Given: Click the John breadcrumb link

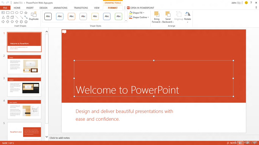Looking at the screenshot, I should tap(18, 3).
